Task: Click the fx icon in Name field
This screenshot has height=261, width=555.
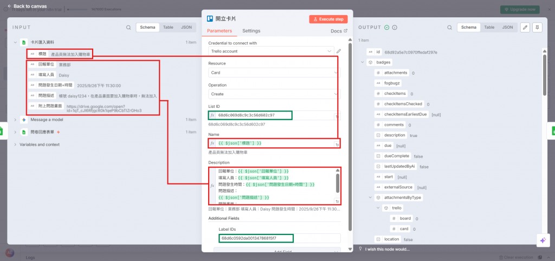Action: coord(212,143)
